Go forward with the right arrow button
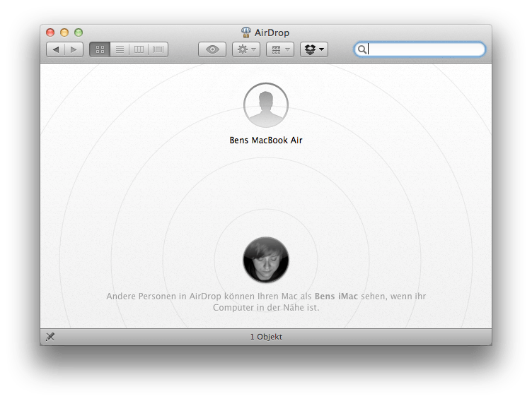Viewport: 532px width, 401px height. tap(74, 50)
